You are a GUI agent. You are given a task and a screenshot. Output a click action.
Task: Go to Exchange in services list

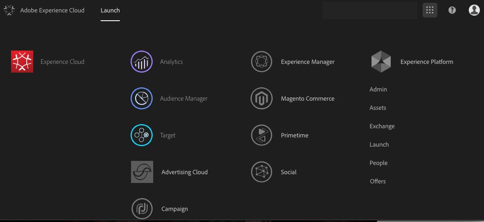(382, 126)
